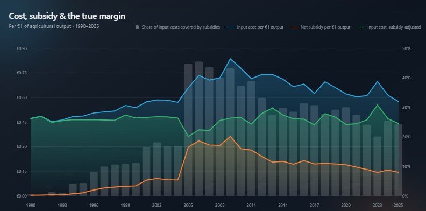Click the 2020 x-axis label
Screen dimensions: 426x211
(x=346, y=205)
